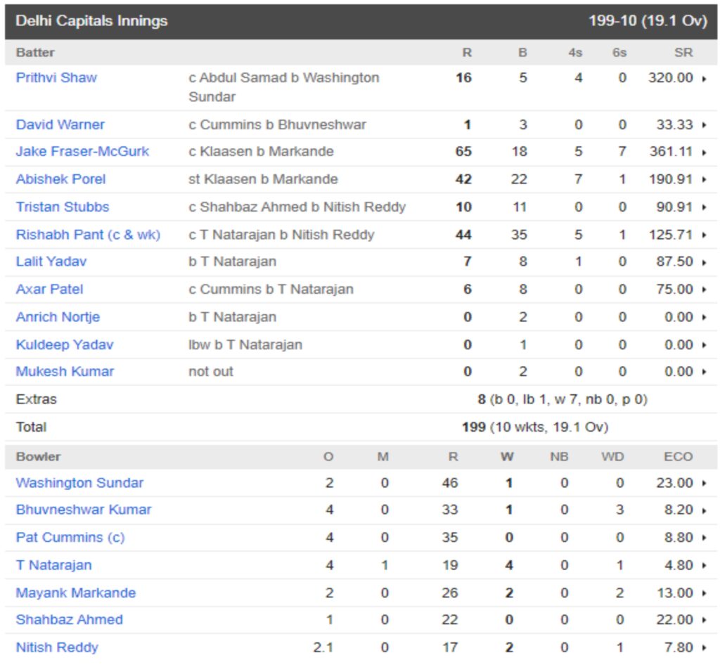720x667 pixels.
Task: Open Jake Fraser-McGurk player link
Action: coord(82,152)
